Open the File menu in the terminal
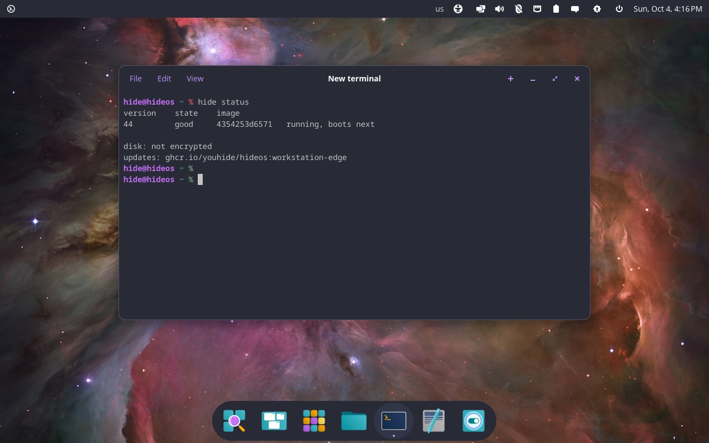This screenshot has height=443, width=709. point(136,79)
